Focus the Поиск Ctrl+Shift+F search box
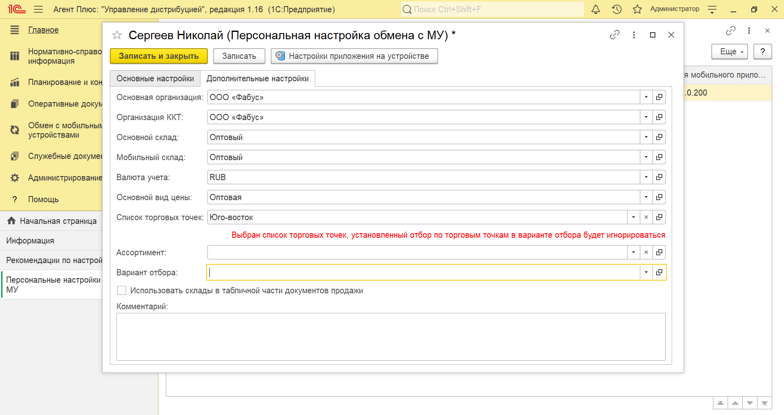The width and height of the screenshot is (784, 415). click(492, 9)
